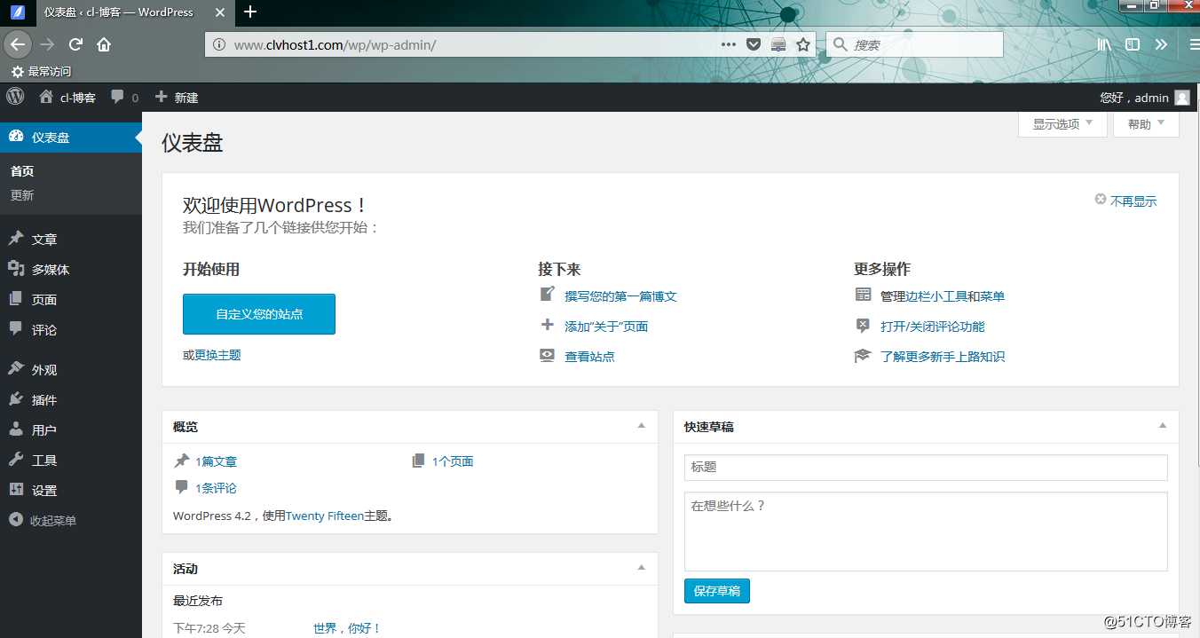Open comments bubble in the admin bar
The height and width of the screenshot is (638, 1200).
pos(124,98)
